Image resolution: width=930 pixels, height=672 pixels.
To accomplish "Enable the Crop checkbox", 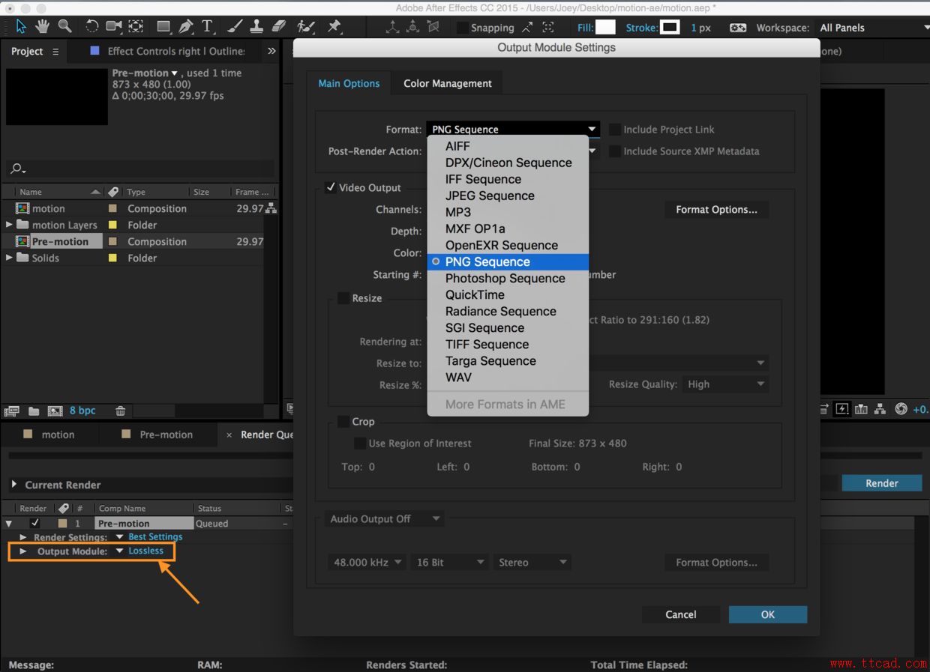I will (x=343, y=422).
